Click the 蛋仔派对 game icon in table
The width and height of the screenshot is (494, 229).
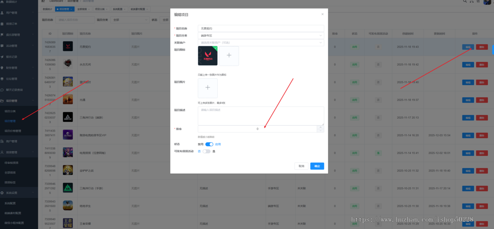click(68, 82)
